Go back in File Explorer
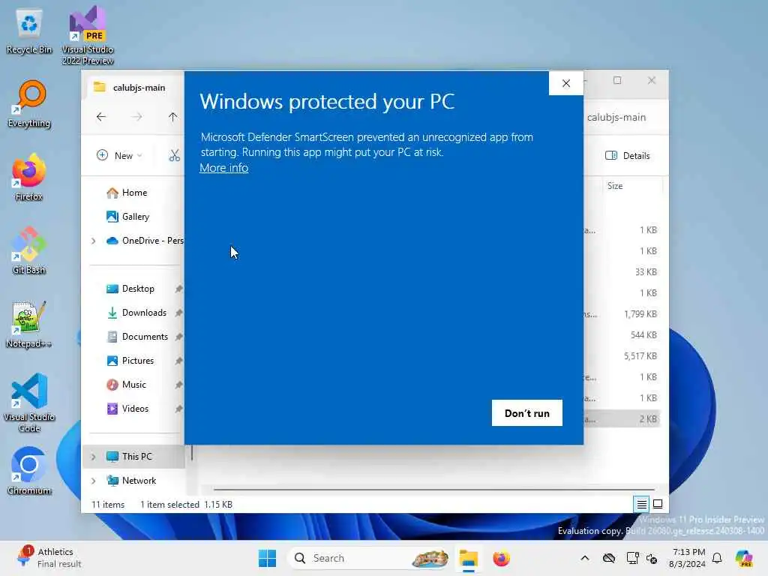The width and height of the screenshot is (768, 576). 101,117
